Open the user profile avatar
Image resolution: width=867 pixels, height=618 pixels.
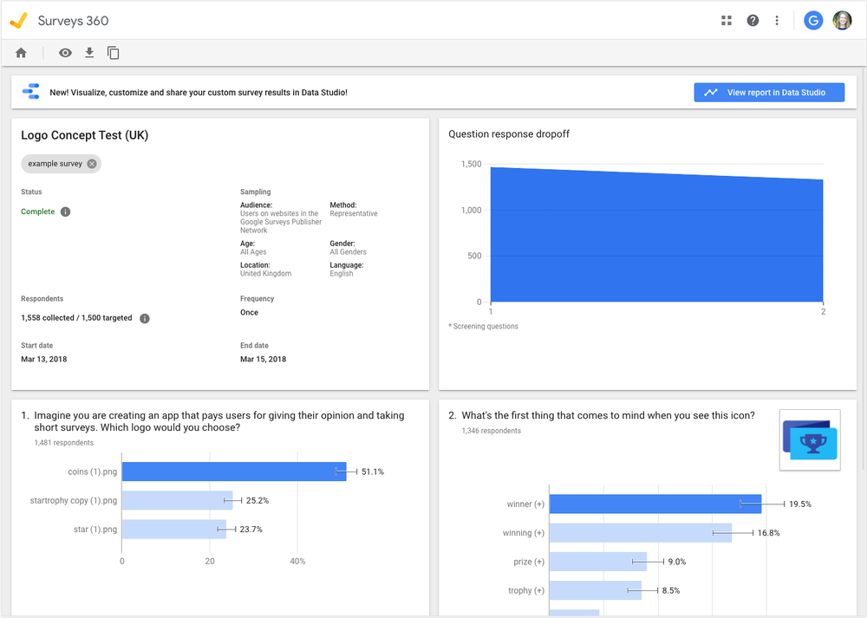pos(842,21)
